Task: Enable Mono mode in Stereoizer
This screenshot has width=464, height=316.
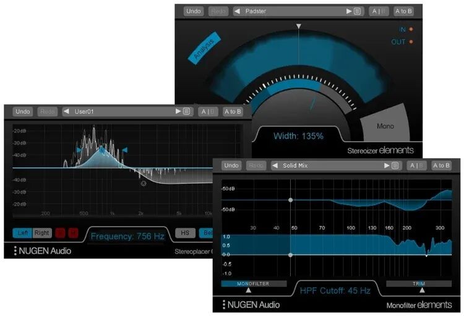Action: point(385,126)
